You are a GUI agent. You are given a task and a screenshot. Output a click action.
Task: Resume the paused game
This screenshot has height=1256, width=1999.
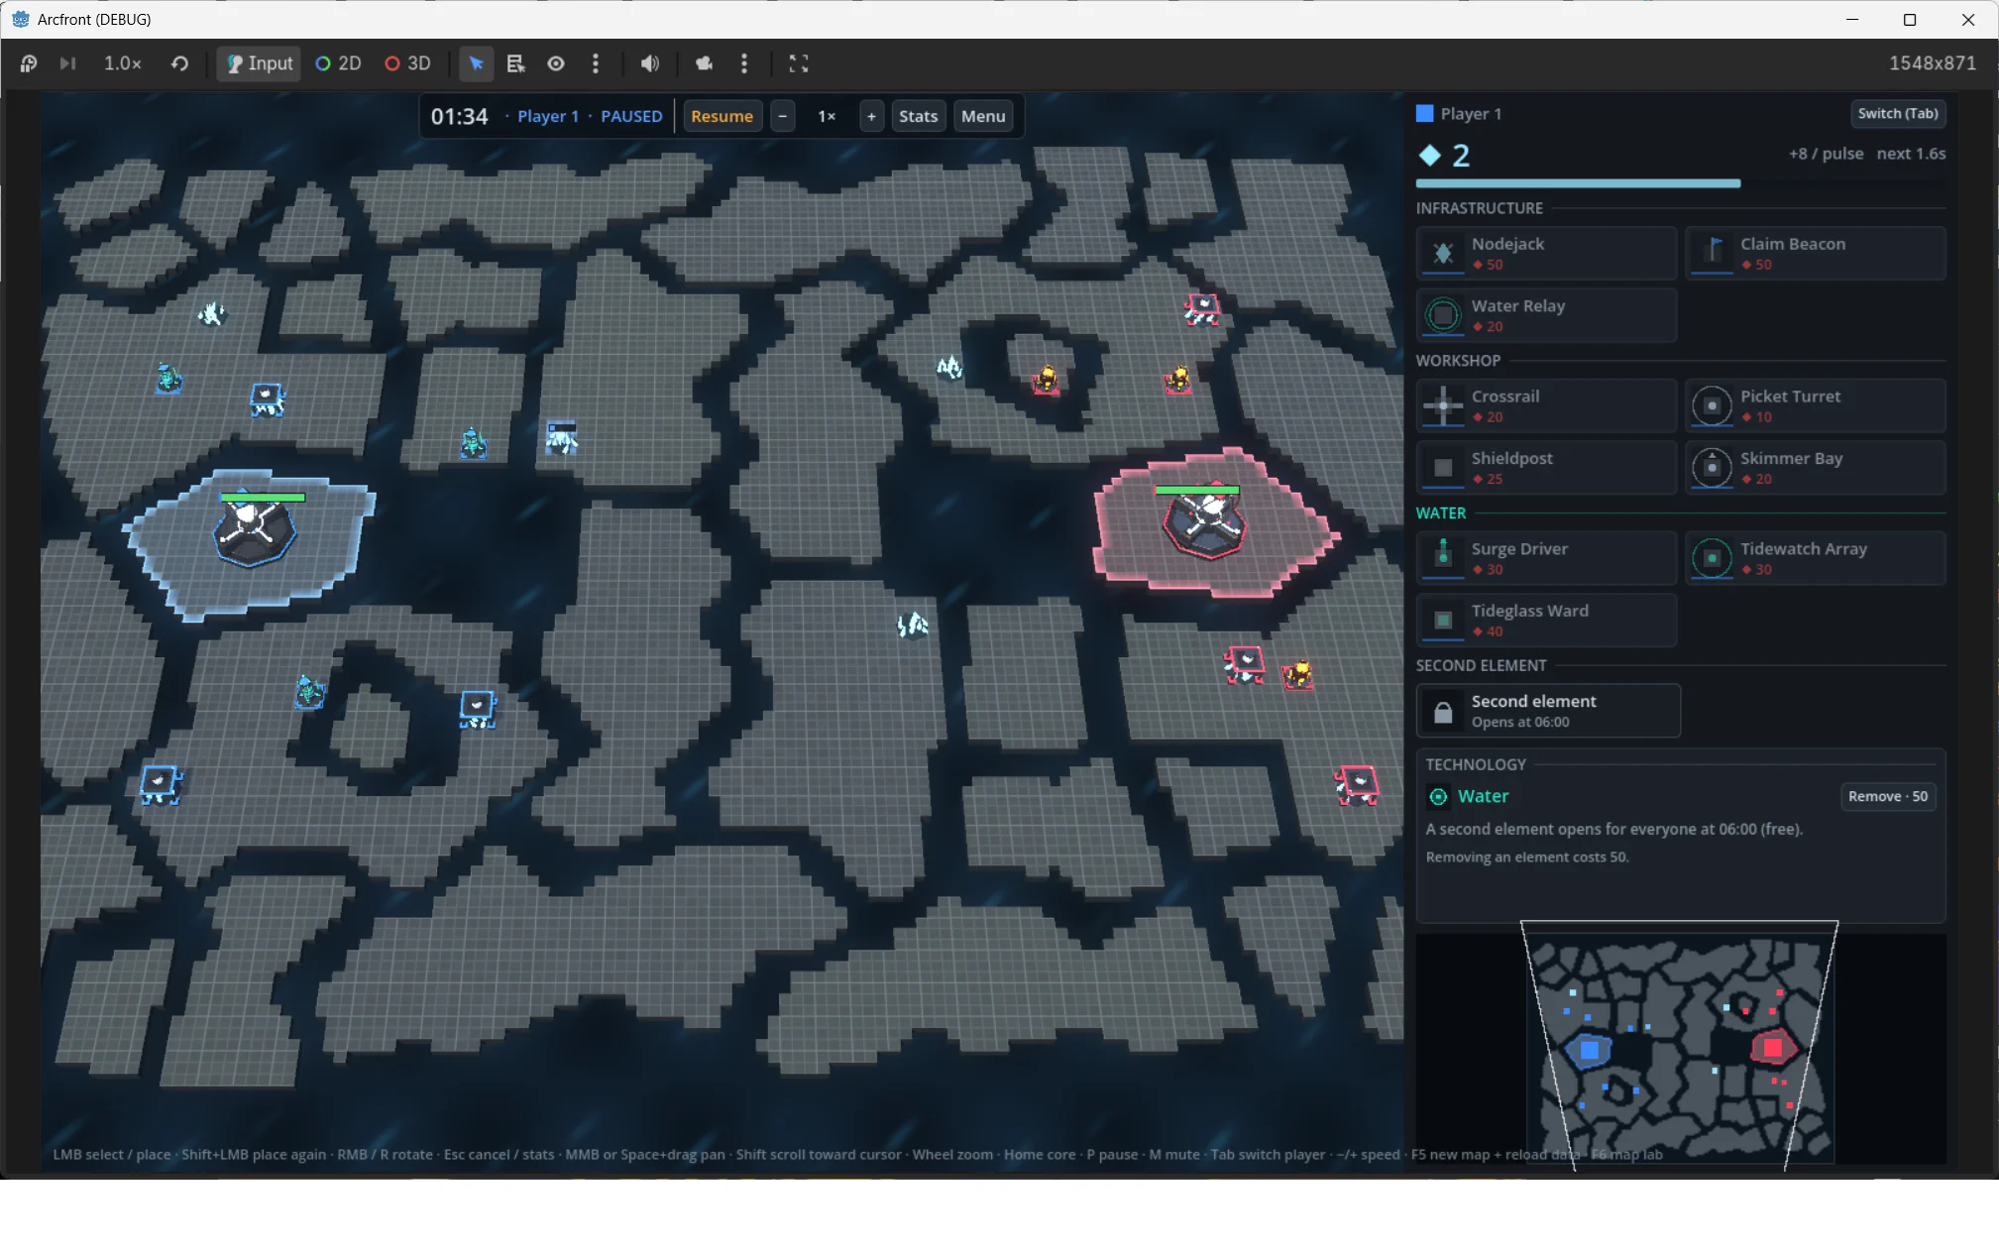pyautogui.click(x=722, y=116)
